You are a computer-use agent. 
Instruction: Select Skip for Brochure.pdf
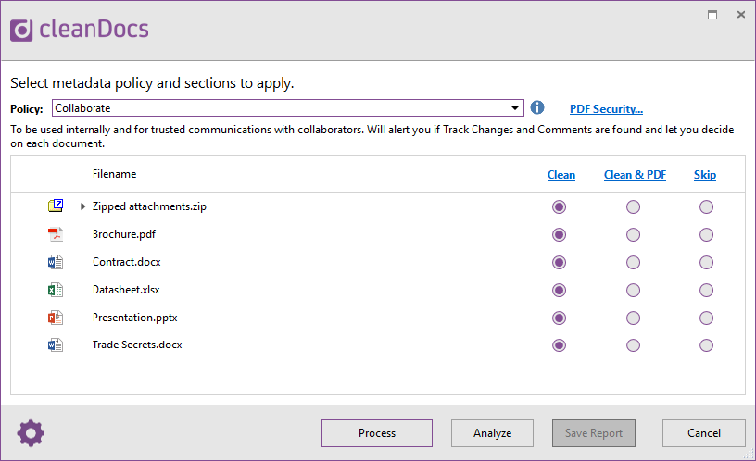tap(706, 234)
